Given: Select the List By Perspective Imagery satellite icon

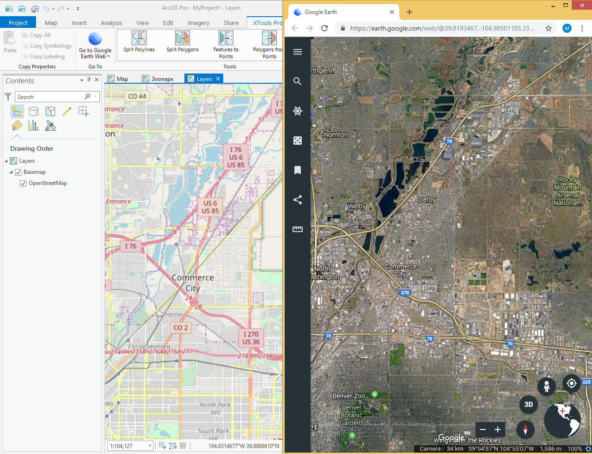Looking at the screenshot, I should pos(50,126).
